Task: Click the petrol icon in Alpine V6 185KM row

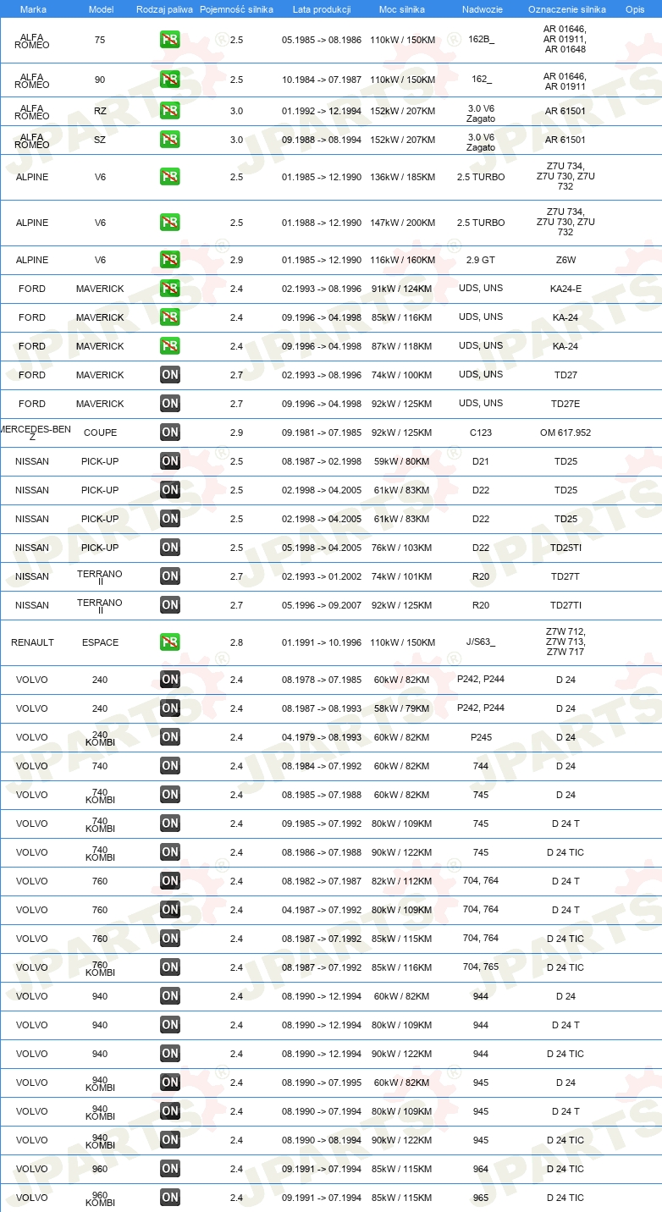Action: coord(169,177)
